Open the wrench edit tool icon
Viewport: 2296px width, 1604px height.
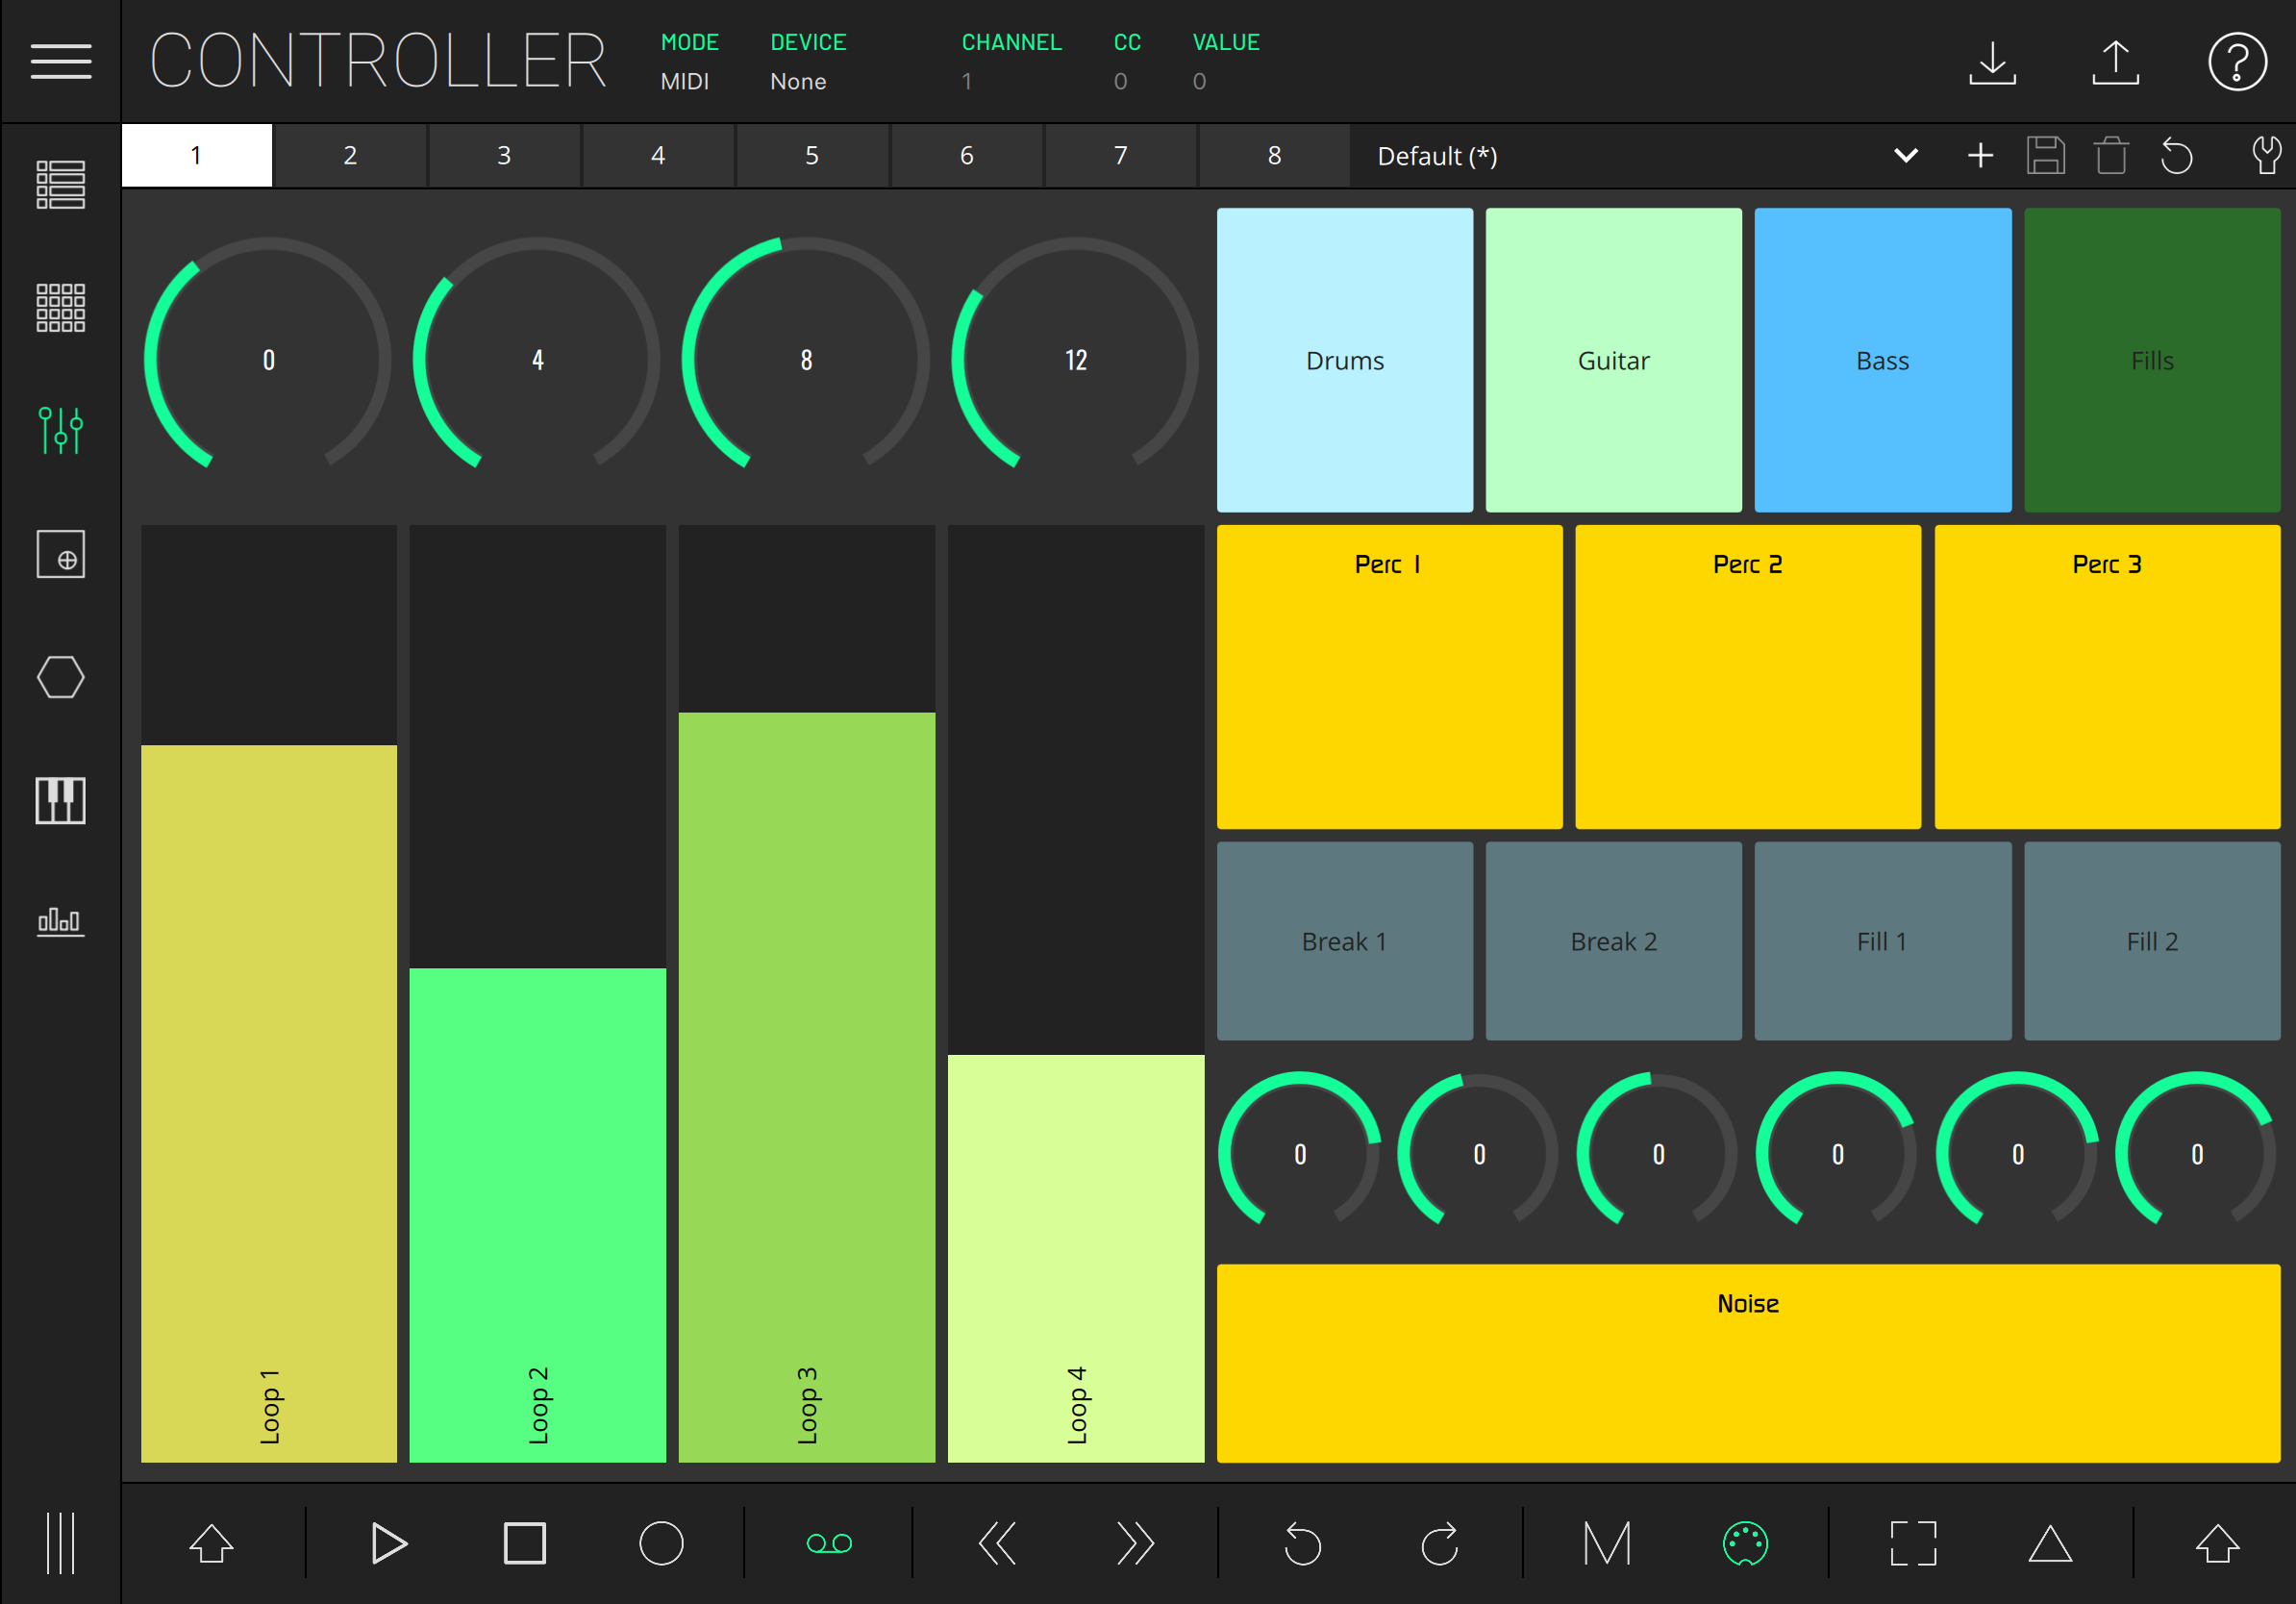(x=2265, y=155)
